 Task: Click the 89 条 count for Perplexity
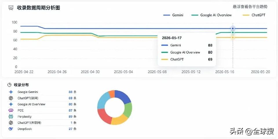72,116
